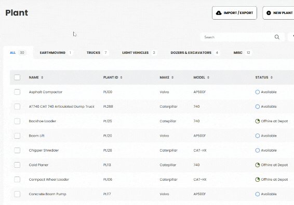Click the Available status icon for AT740 Dump Truck
This screenshot has width=294, height=205.
(x=258, y=107)
